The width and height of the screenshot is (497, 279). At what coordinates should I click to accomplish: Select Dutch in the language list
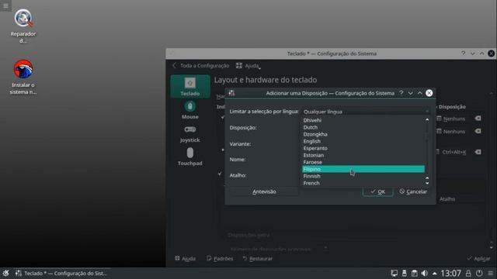coord(363,127)
